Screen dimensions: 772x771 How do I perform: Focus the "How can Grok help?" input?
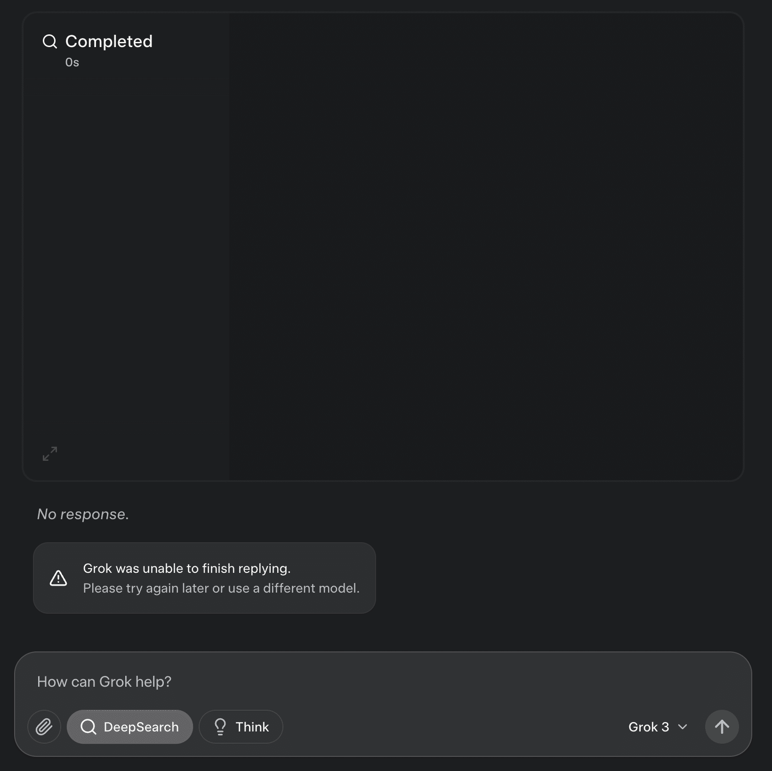point(330,682)
